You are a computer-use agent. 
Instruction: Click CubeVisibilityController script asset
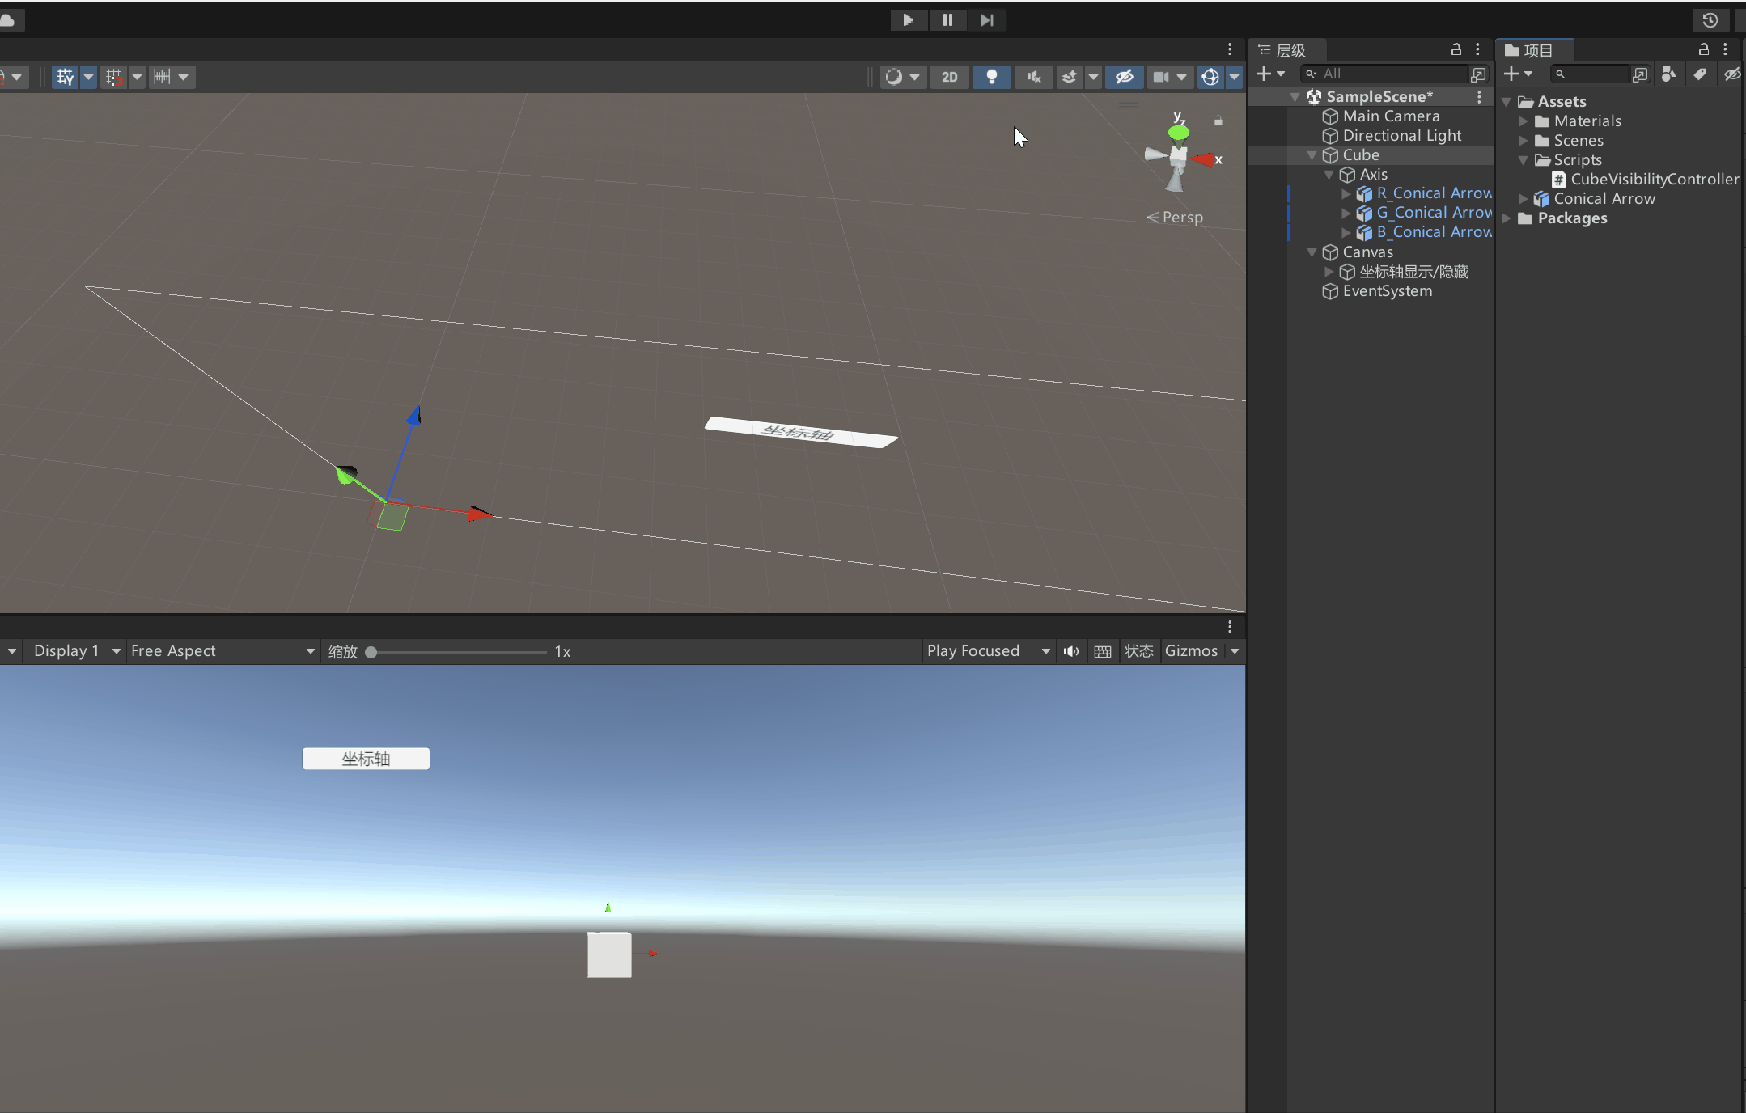point(1649,178)
